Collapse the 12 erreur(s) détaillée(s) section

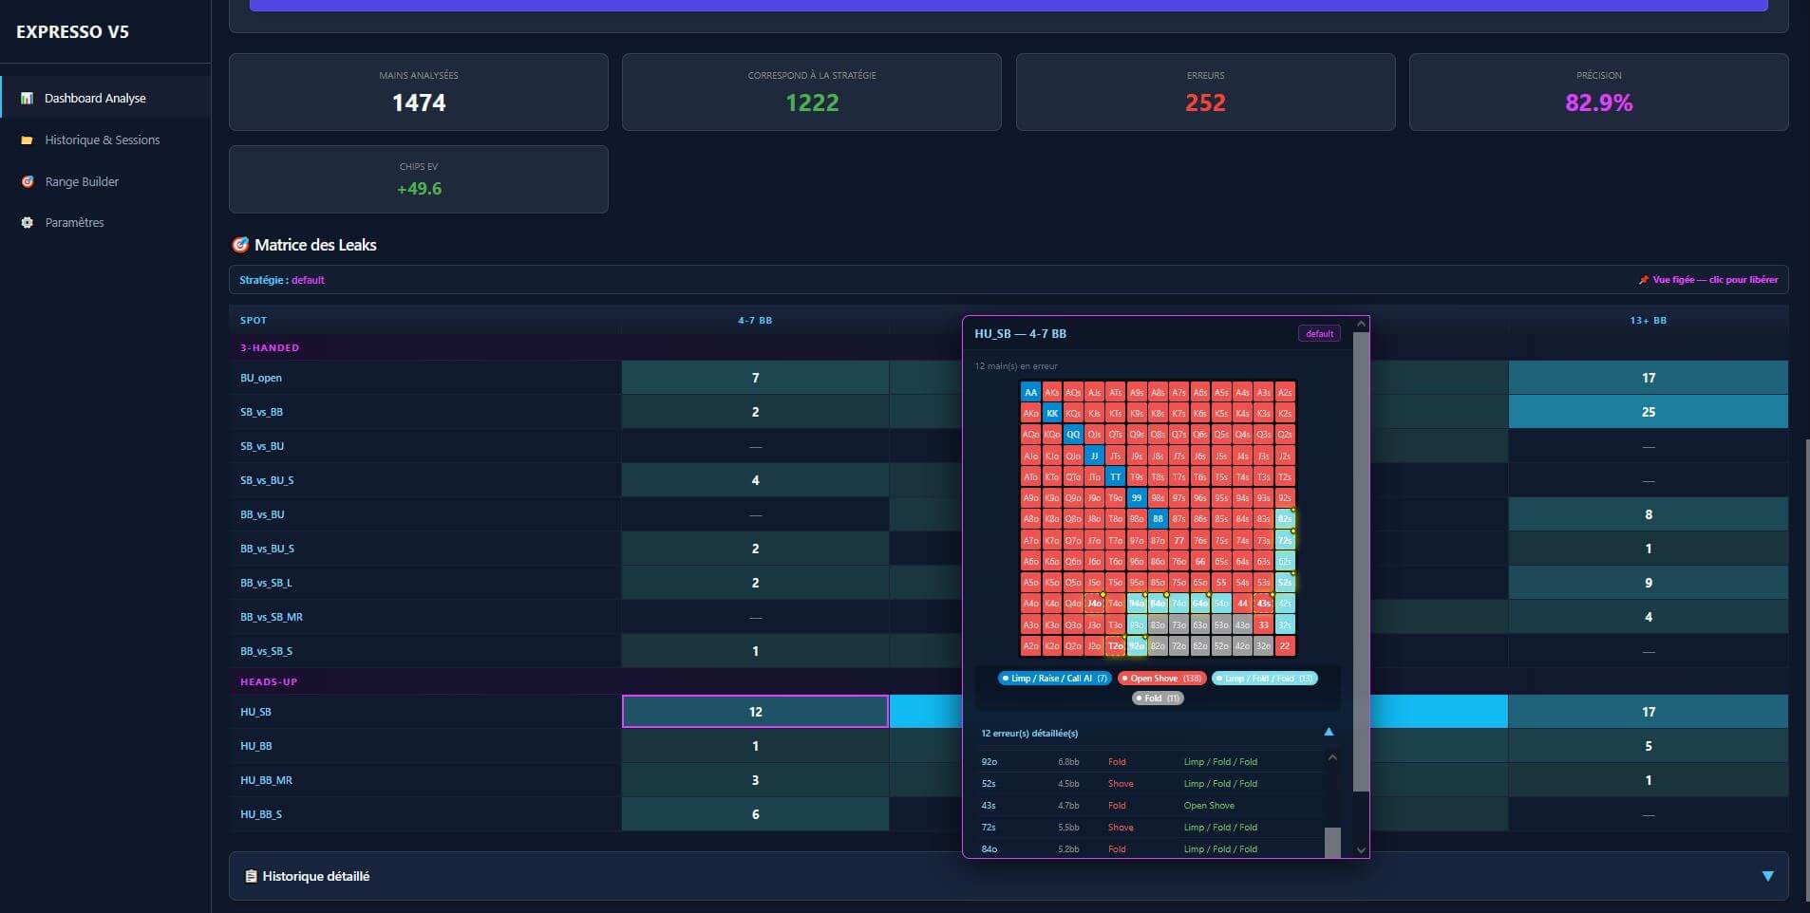click(x=1329, y=732)
